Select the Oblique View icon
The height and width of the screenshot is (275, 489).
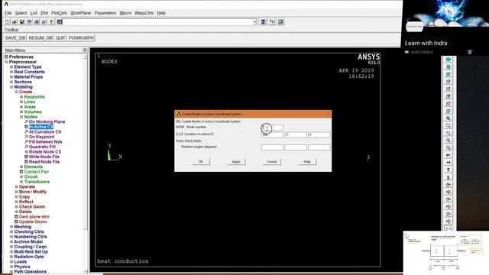(449, 66)
